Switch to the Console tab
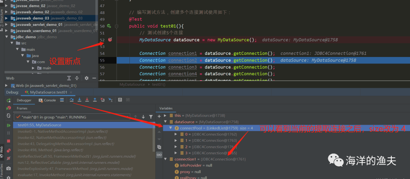The width and height of the screenshot is (410, 179). point(47,100)
